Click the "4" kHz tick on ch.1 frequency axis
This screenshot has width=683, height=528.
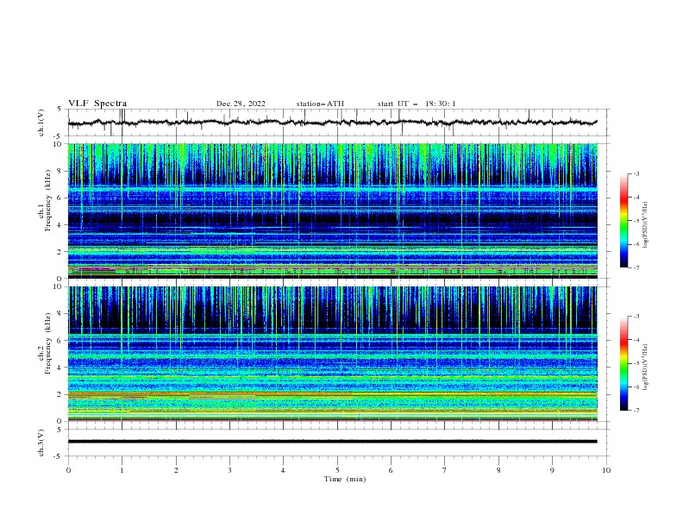point(60,225)
